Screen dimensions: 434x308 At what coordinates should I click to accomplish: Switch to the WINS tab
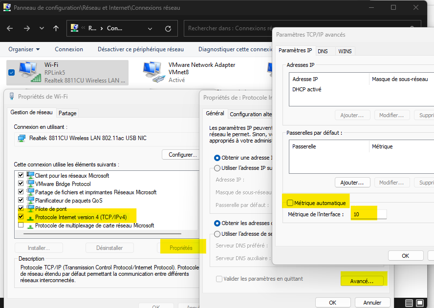345,51
